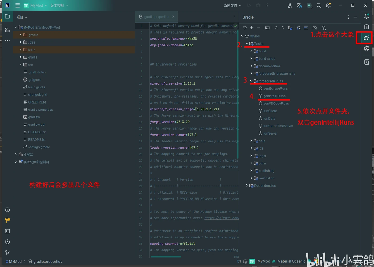Reload all Gradle projects
Screen dimensions: 374x267
pos(244,28)
